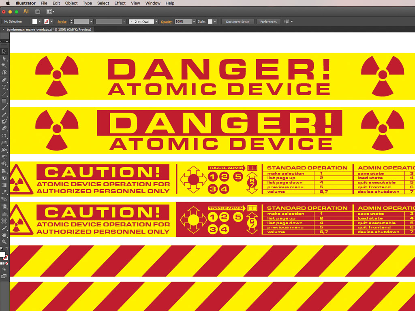Screen dimensions: 415x311
Task: Select the Selection tool (black arrow)
Action: (4, 51)
